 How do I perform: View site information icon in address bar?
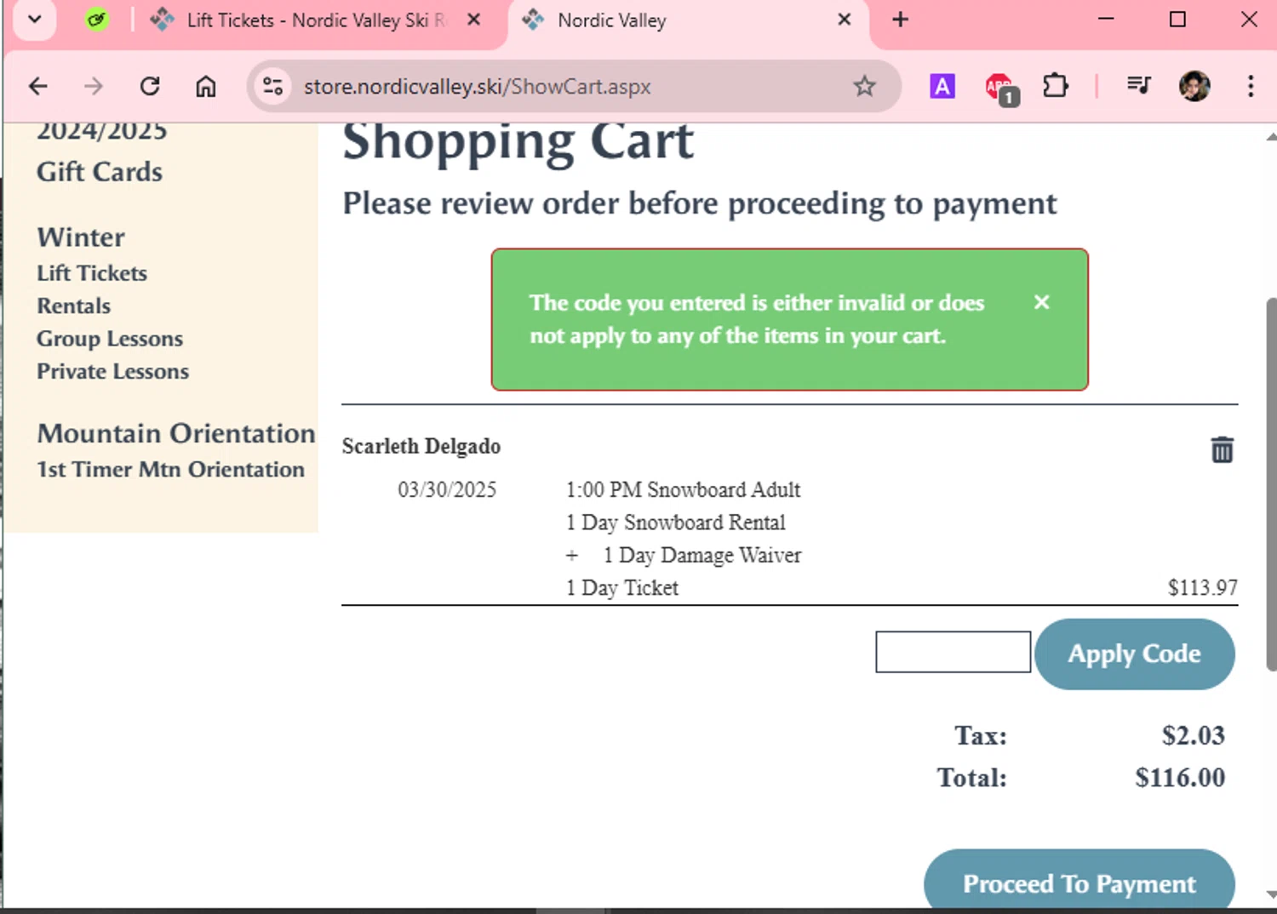[272, 86]
